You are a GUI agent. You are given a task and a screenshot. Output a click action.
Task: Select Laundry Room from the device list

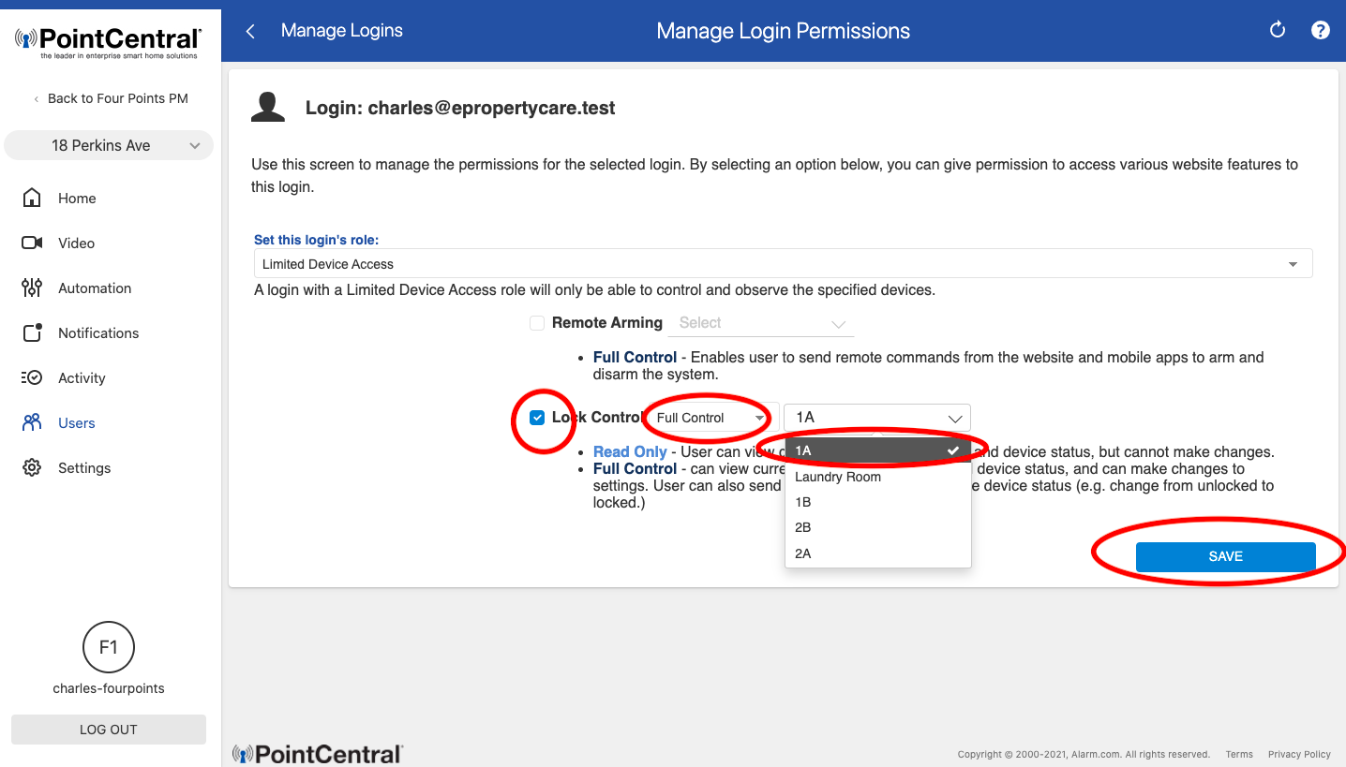pos(837,477)
